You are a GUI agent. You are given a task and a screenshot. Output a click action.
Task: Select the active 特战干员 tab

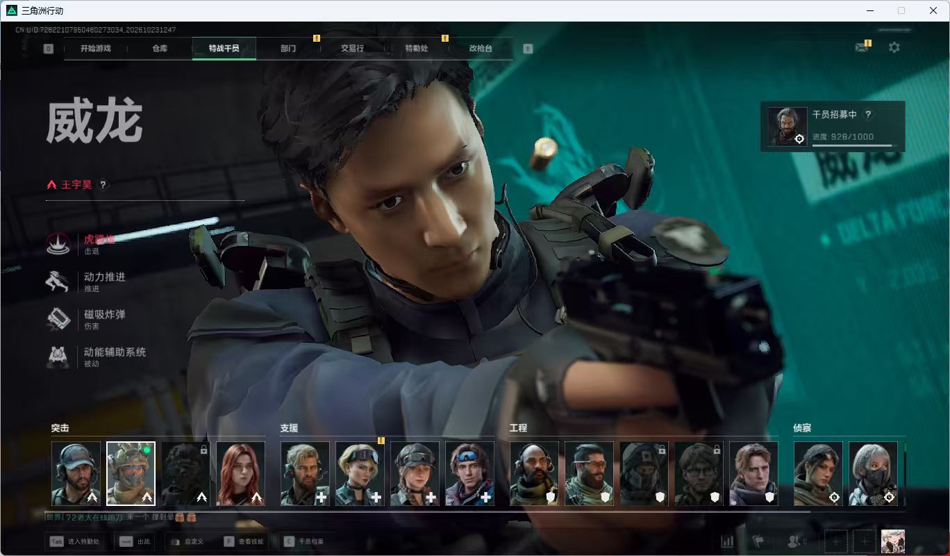pyautogui.click(x=224, y=49)
